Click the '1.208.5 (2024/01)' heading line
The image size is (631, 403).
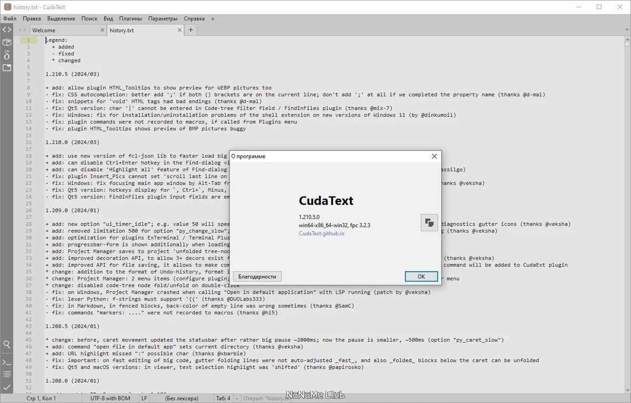pyautogui.click(x=72, y=326)
